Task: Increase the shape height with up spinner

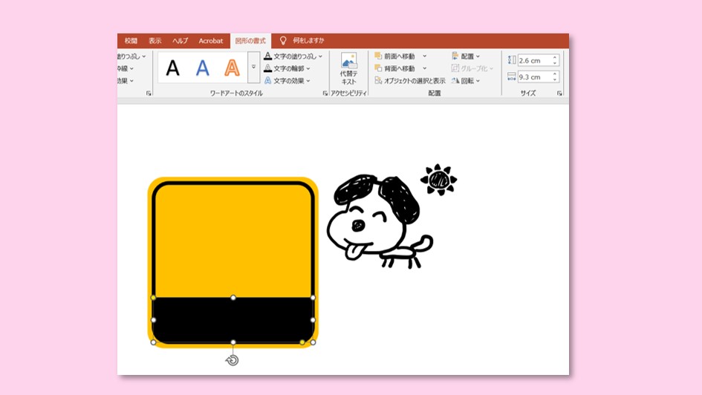Action: [x=555, y=58]
